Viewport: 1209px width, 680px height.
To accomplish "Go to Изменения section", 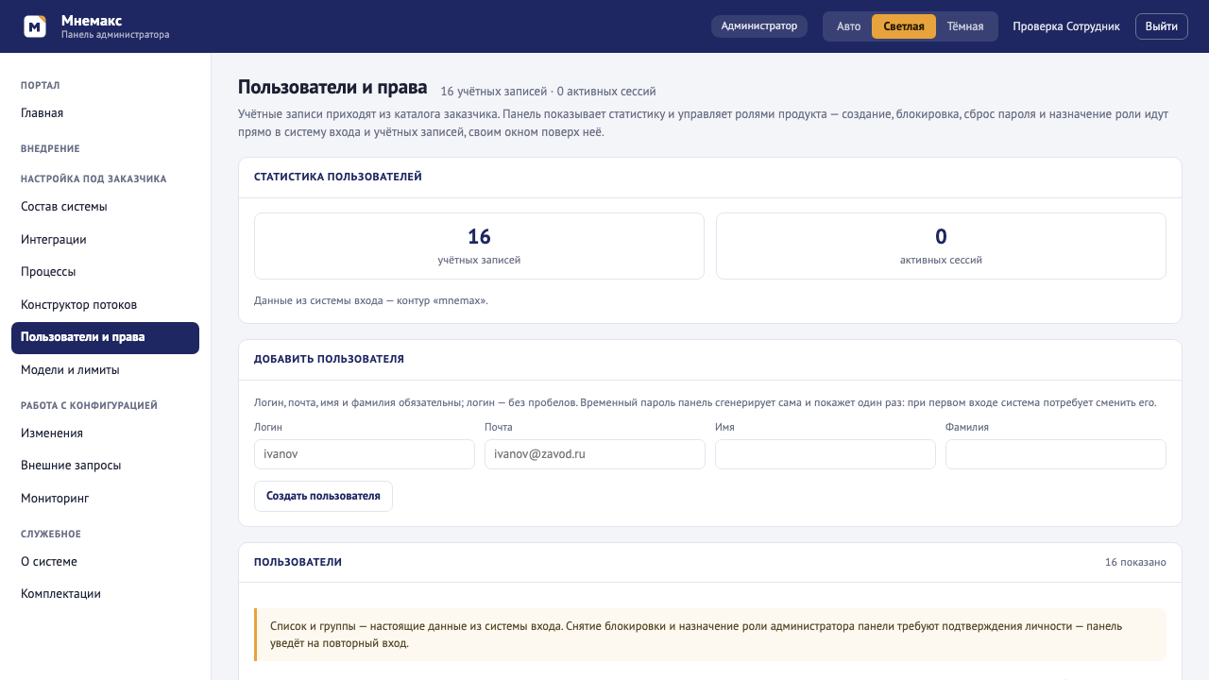I will 105,433.
